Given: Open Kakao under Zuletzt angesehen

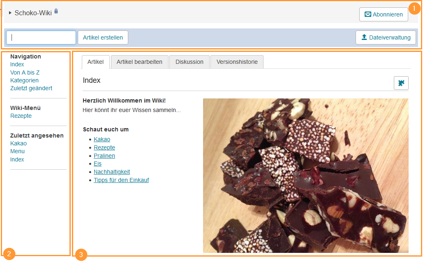Looking at the screenshot, I should click(18, 143).
